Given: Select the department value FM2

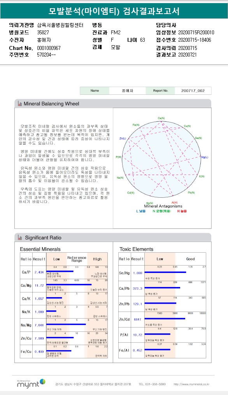Looking at the screenshot, I should [x=116, y=32].
